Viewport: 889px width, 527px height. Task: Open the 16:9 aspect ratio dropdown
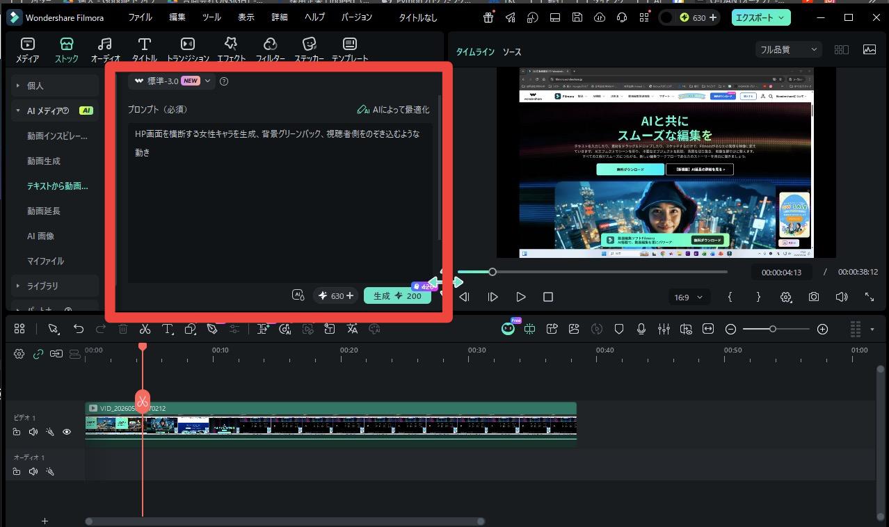tap(689, 297)
